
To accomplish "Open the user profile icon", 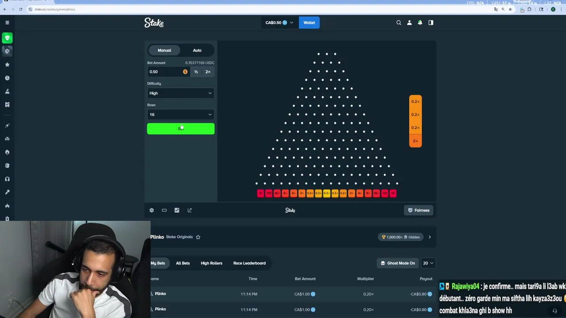I will click(x=409, y=23).
